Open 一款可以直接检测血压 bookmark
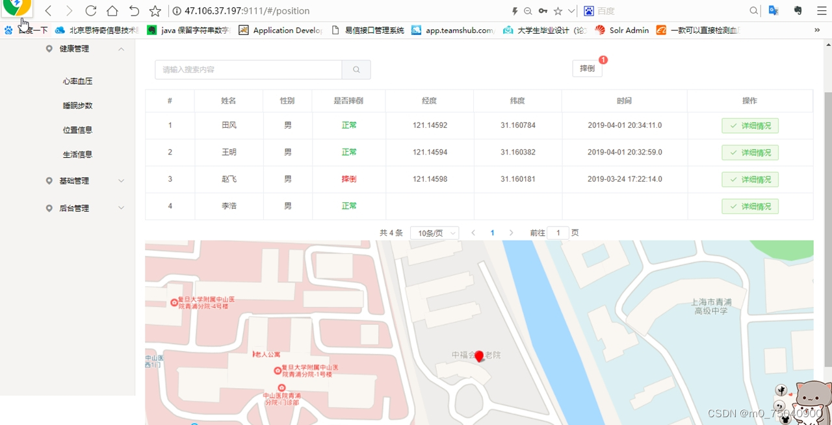The image size is (832, 425). pos(698,30)
